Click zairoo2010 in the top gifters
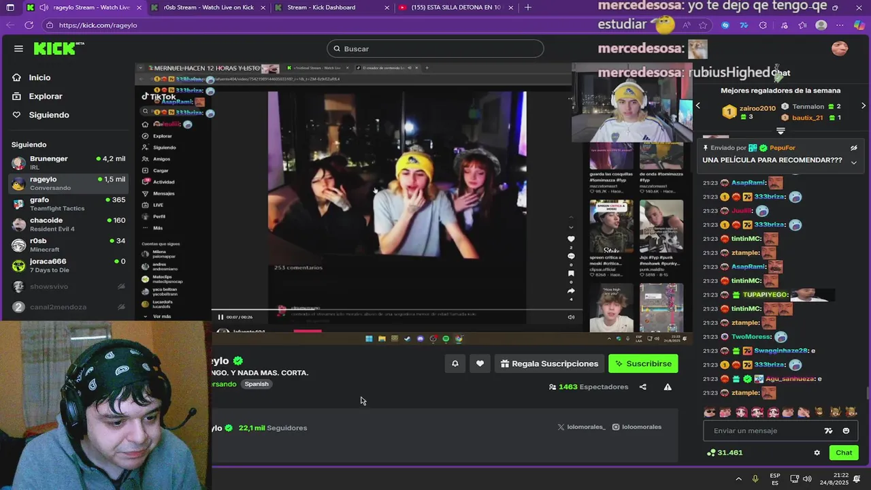871x490 pixels. click(757, 108)
